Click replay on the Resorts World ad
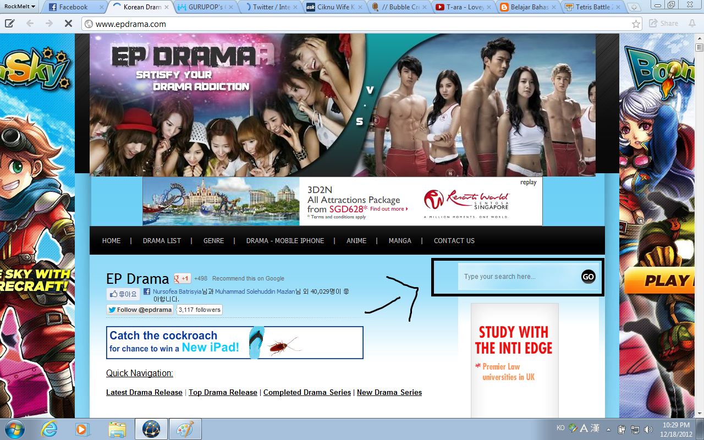The height and width of the screenshot is (440, 704). tap(528, 183)
